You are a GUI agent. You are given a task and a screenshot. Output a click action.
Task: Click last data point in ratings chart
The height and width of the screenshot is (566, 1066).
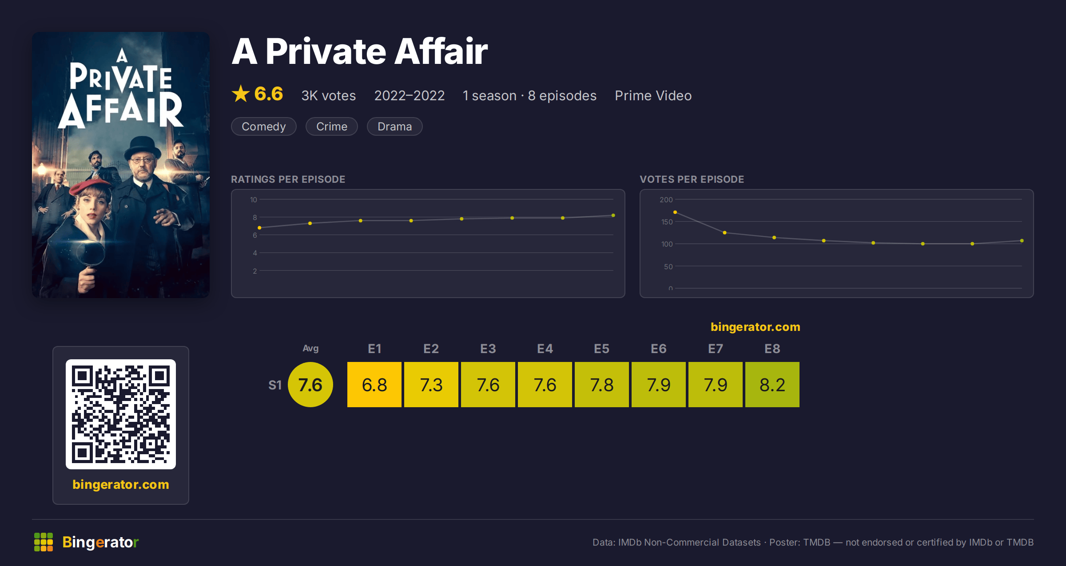613,216
